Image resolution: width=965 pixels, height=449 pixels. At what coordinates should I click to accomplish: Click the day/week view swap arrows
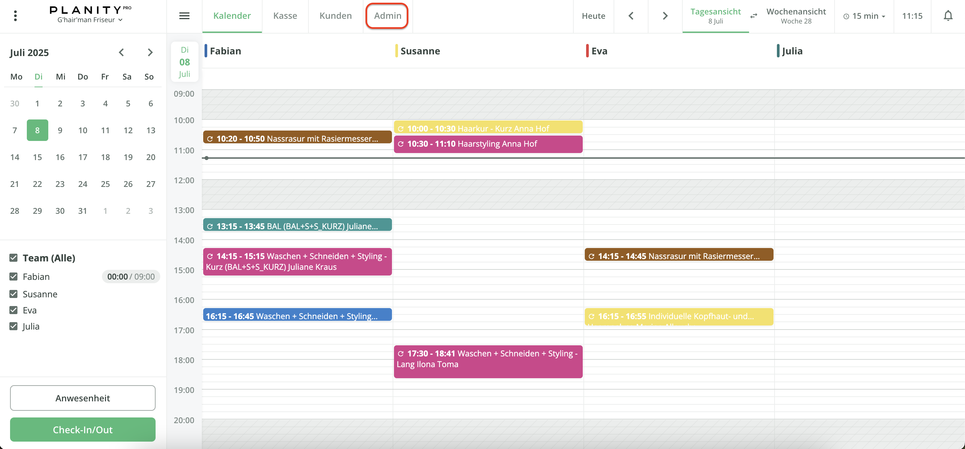[x=754, y=16]
